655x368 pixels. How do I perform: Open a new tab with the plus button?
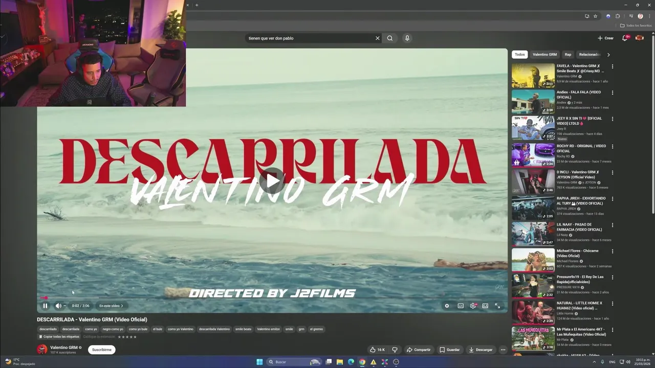click(196, 5)
